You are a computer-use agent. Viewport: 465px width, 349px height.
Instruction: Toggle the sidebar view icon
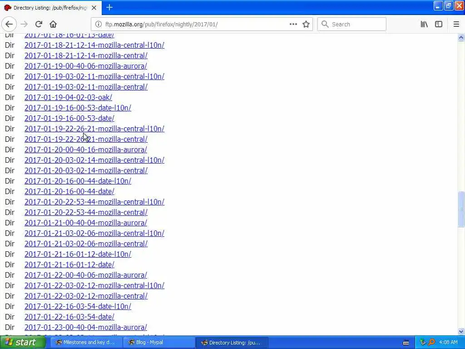coord(439,25)
